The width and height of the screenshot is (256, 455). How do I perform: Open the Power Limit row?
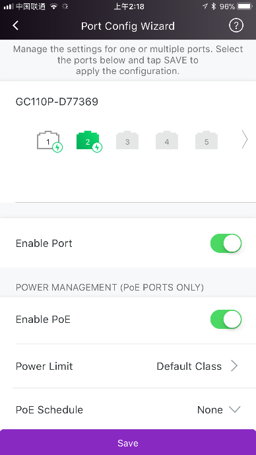point(128,367)
